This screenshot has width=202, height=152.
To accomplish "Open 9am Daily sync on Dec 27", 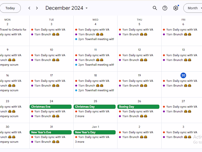I will [180, 107].
